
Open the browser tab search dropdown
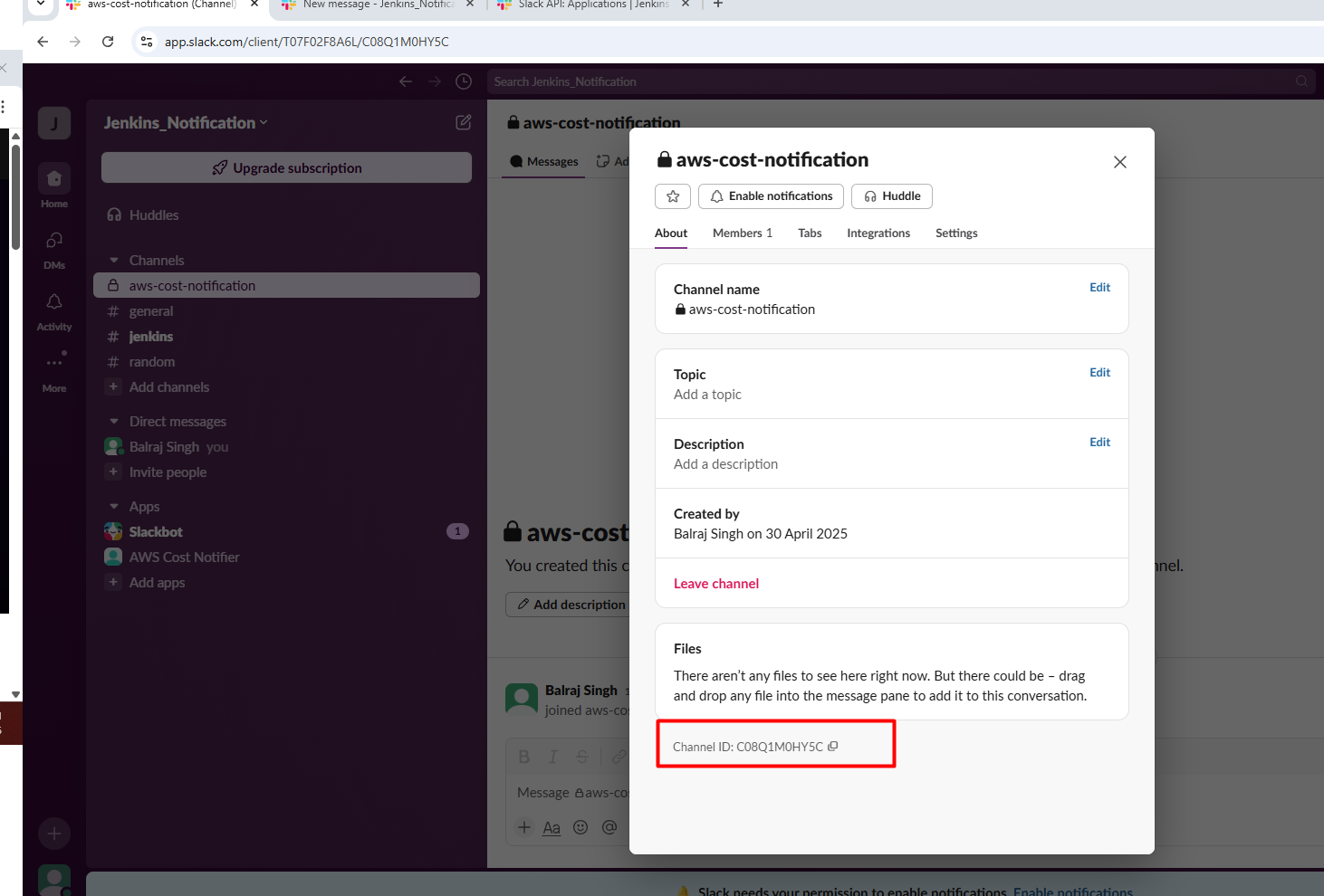41,5
